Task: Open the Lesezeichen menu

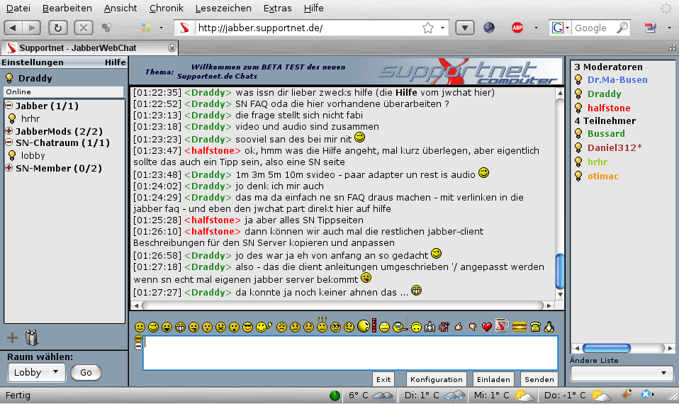Action: [x=223, y=9]
